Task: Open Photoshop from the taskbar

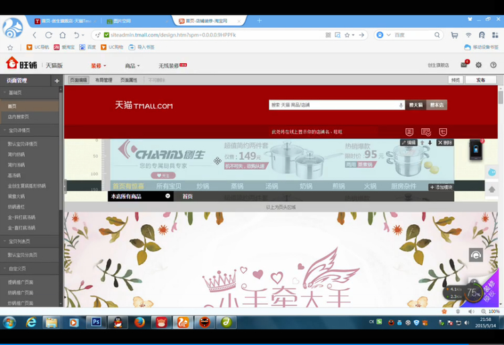Action: pyautogui.click(x=95, y=322)
